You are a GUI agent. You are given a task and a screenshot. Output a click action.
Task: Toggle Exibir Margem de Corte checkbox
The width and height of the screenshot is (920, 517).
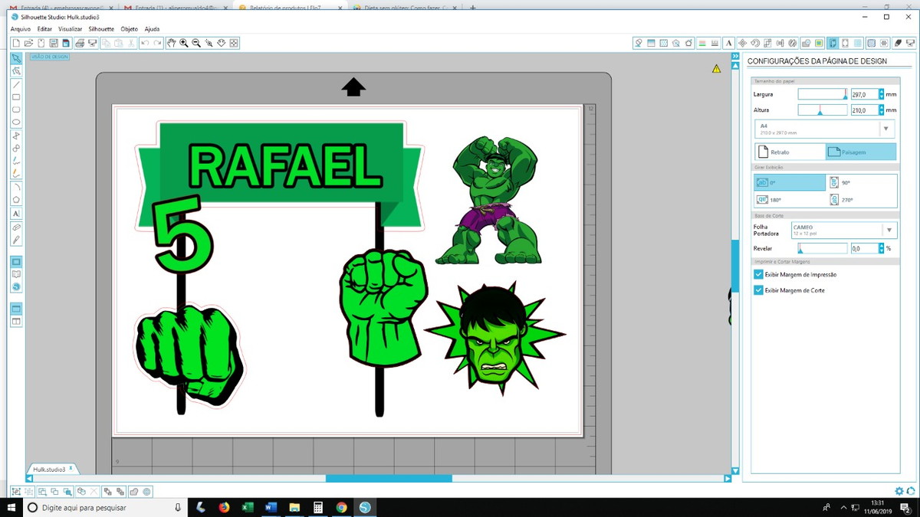tap(758, 290)
